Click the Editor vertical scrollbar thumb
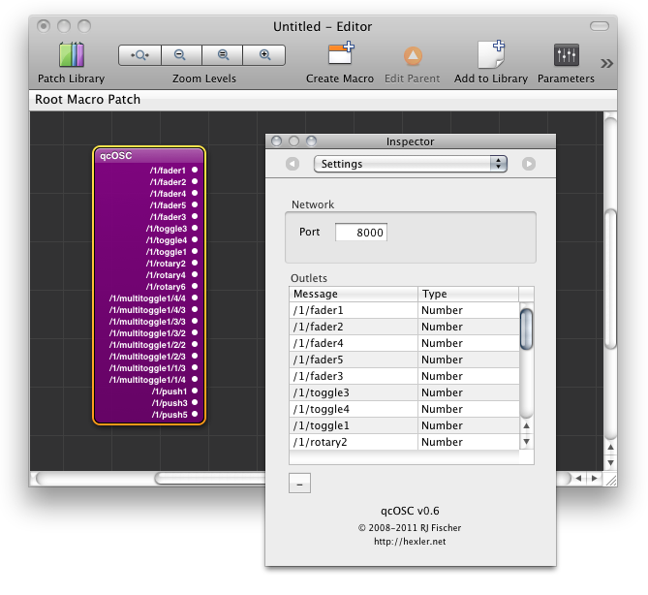The image size is (648, 595). click(610, 279)
